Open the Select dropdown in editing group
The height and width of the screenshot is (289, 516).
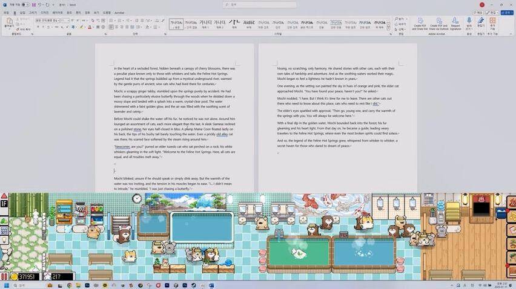[400, 29]
